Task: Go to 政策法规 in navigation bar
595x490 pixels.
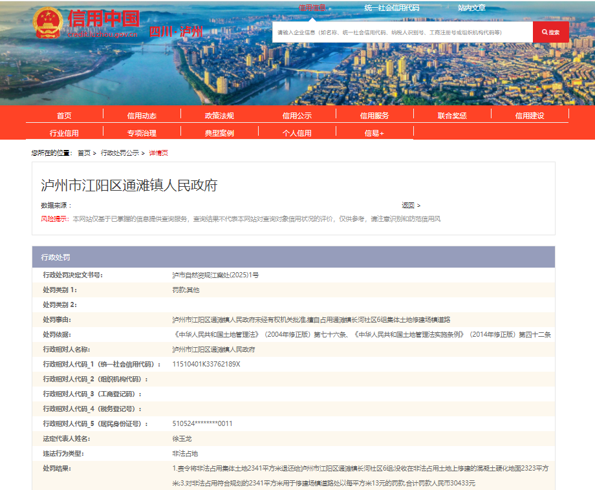Action: pos(219,116)
